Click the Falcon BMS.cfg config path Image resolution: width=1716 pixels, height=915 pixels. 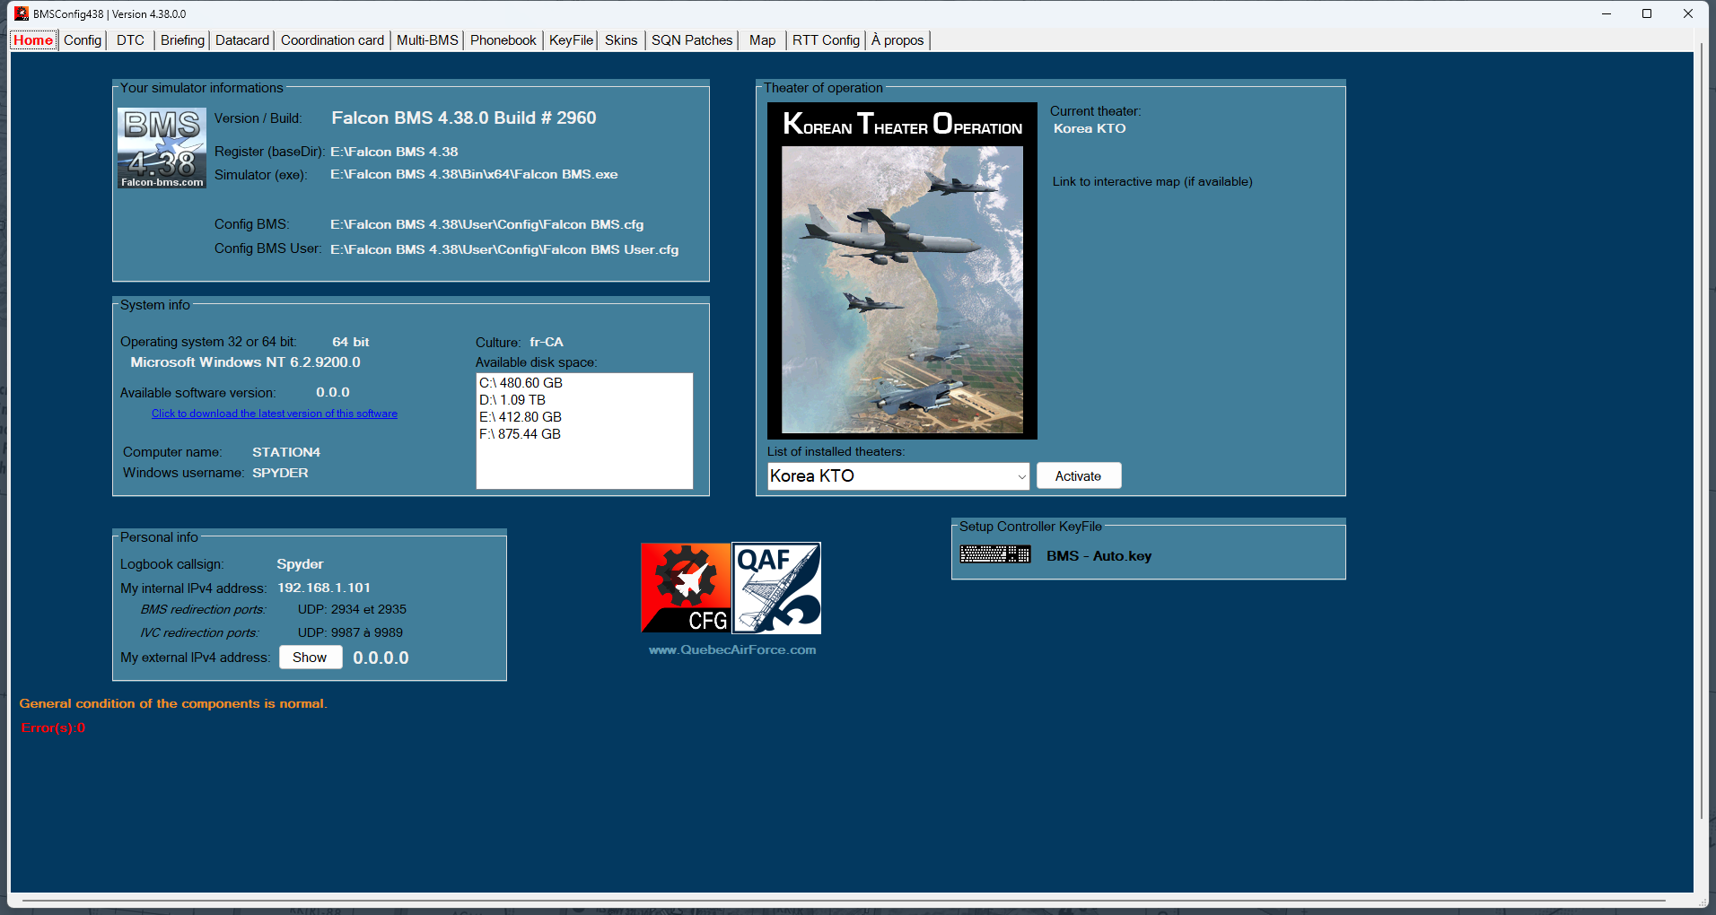486,224
